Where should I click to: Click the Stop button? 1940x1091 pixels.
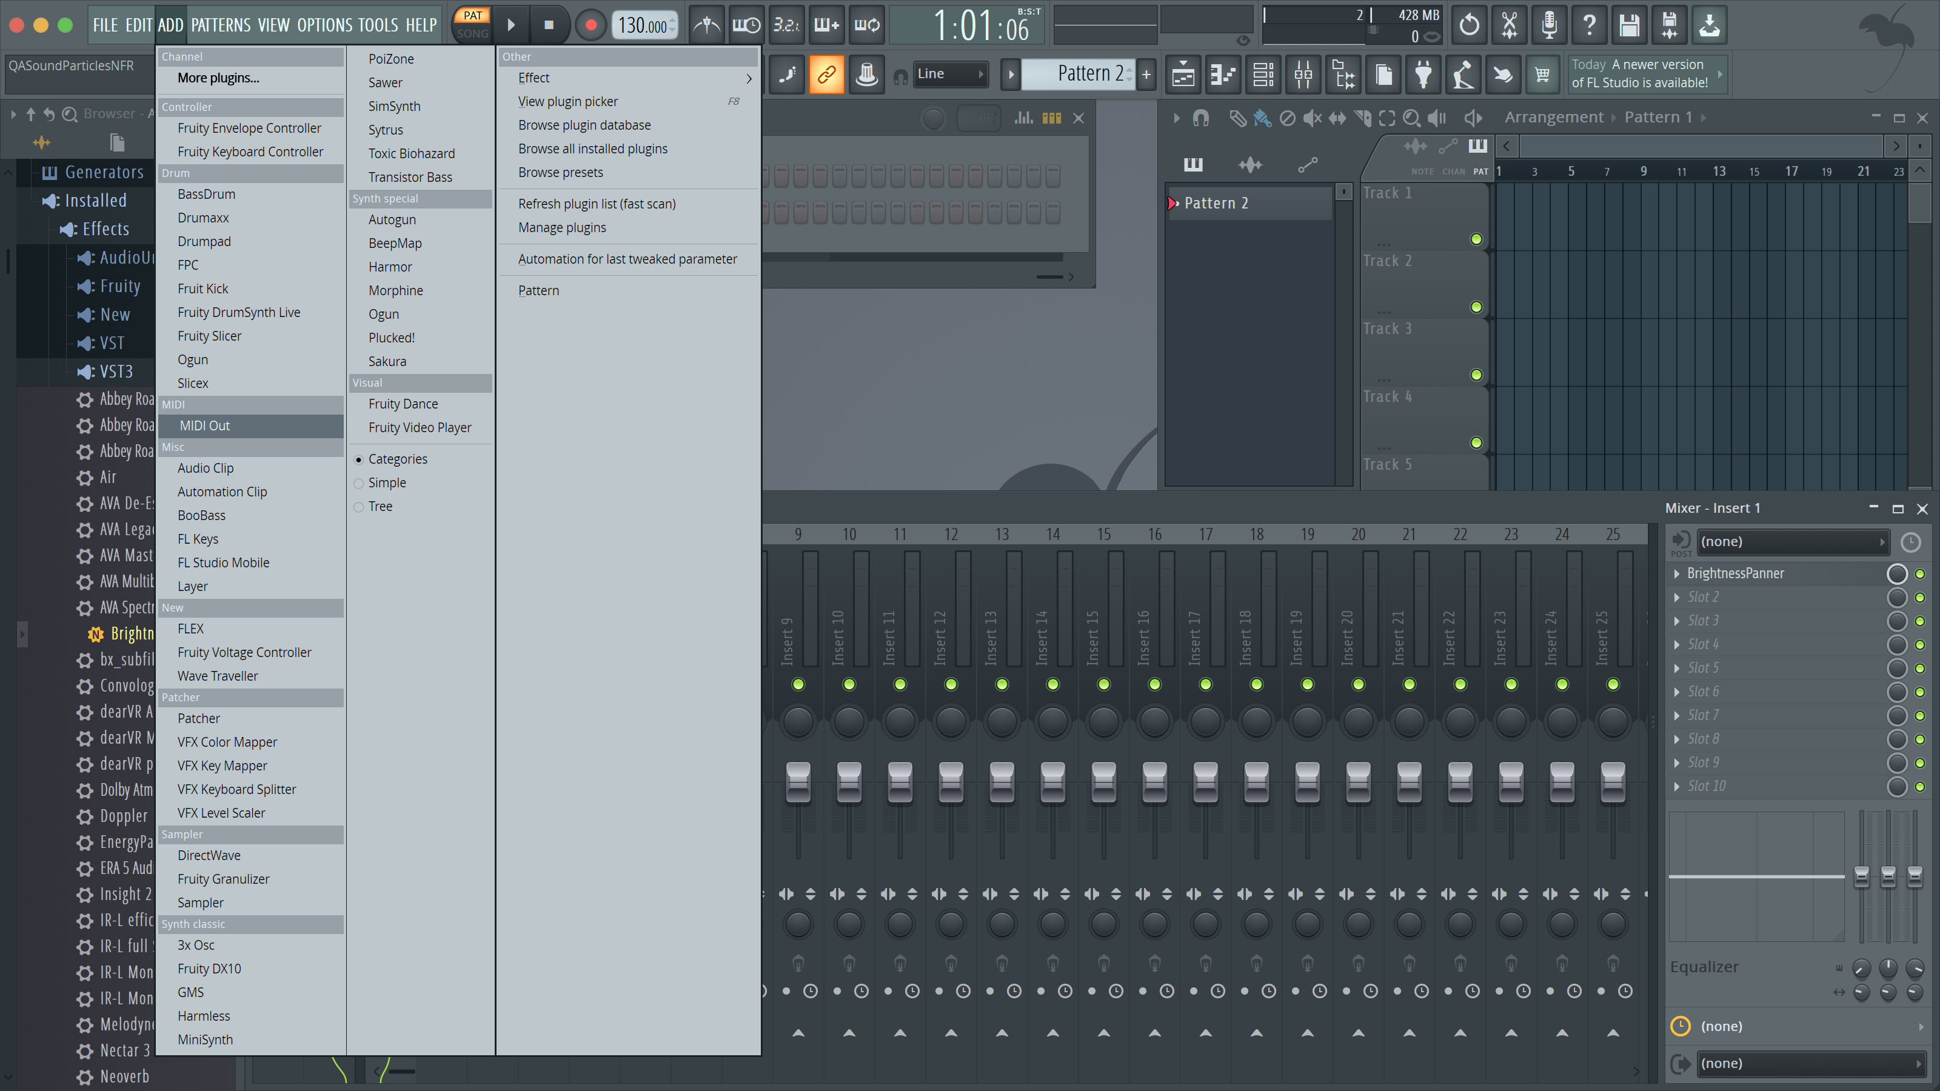(x=549, y=25)
